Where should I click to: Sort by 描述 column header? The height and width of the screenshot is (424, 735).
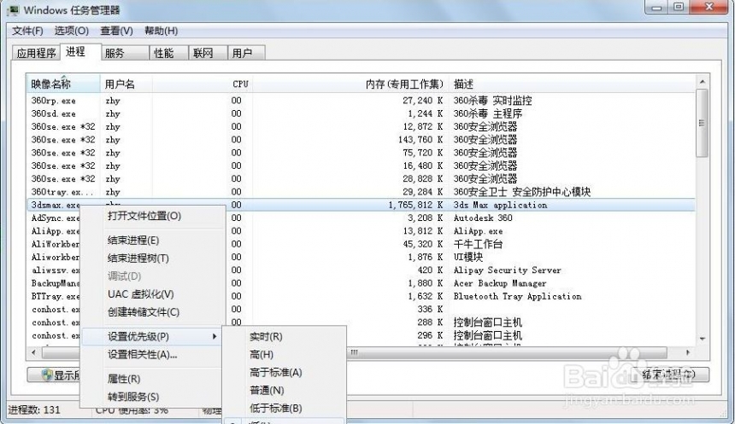point(572,84)
